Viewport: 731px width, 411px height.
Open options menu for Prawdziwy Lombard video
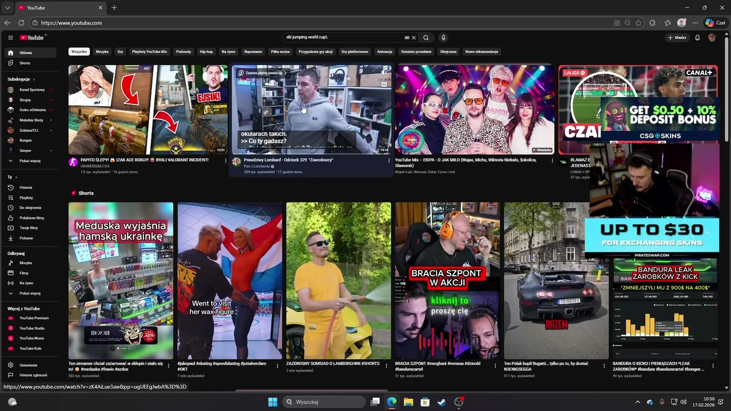(389, 161)
